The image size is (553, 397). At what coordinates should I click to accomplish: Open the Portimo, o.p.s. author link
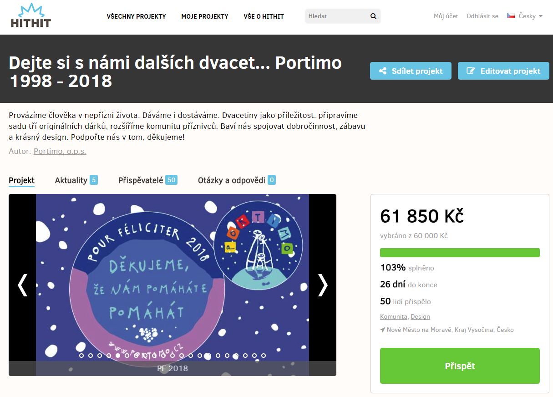click(x=60, y=151)
